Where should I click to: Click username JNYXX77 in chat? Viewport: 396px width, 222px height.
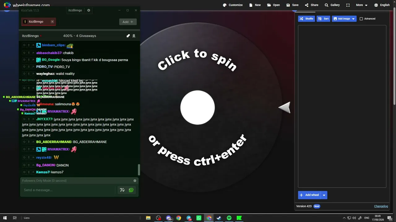(44, 119)
